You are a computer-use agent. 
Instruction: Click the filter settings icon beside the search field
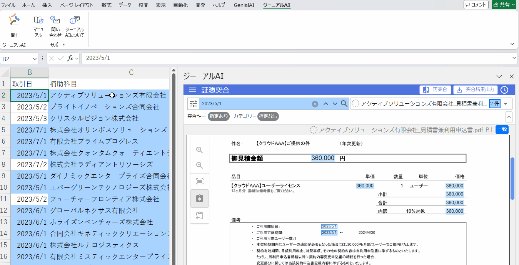click(194, 104)
